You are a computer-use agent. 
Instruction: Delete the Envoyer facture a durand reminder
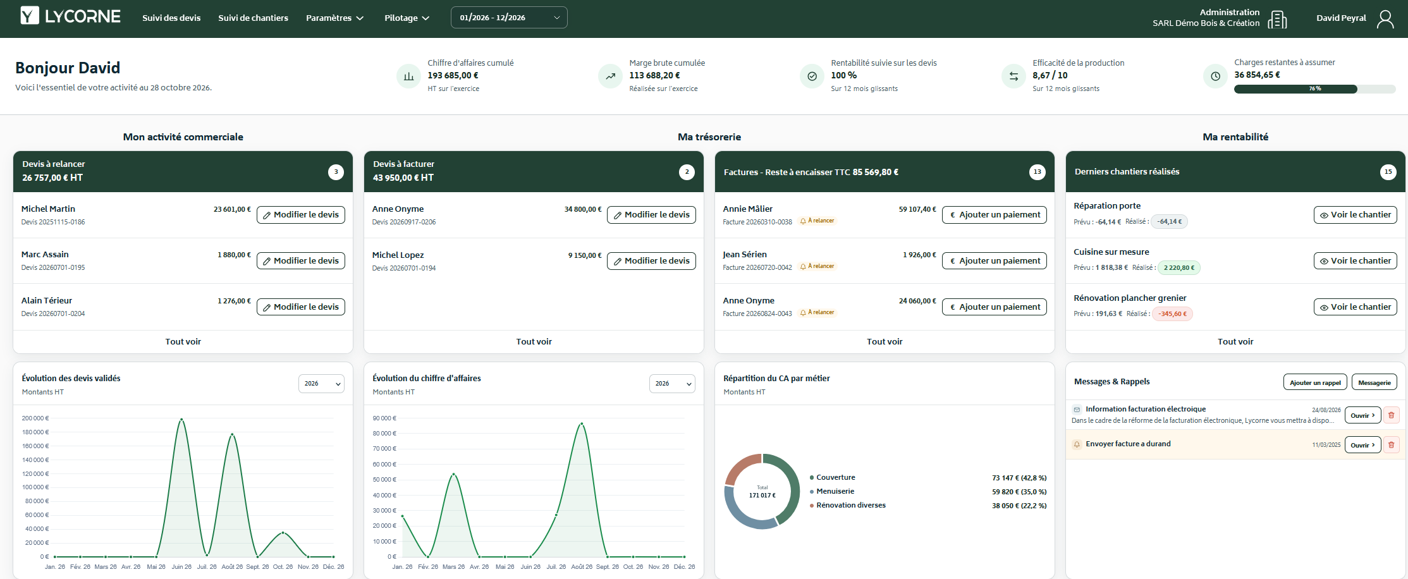[x=1391, y=445]
